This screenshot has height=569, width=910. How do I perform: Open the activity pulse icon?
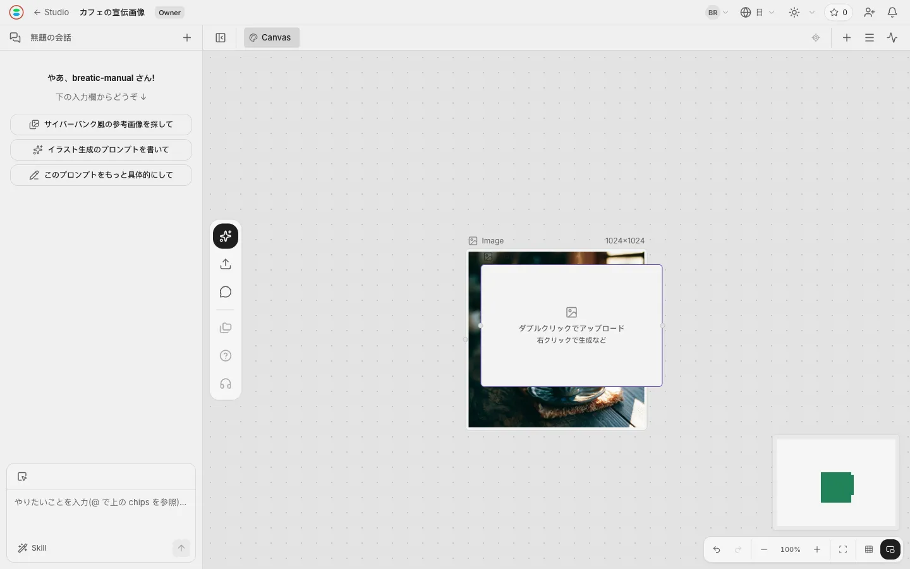click(892, 38)
